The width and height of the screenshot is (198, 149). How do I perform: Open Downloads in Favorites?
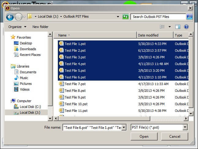point(28,49)
